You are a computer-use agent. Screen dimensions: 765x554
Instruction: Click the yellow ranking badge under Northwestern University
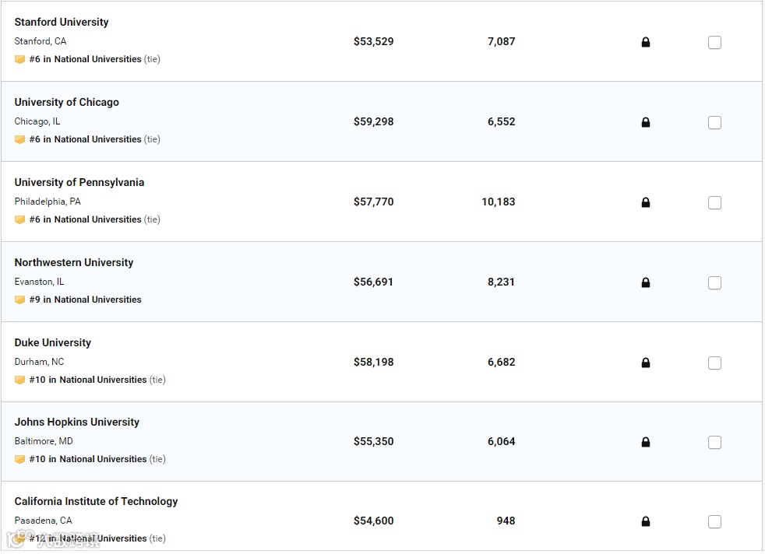[x=20, y=300]
